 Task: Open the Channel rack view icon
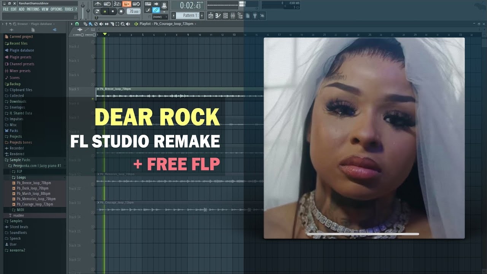pos(225,16)
